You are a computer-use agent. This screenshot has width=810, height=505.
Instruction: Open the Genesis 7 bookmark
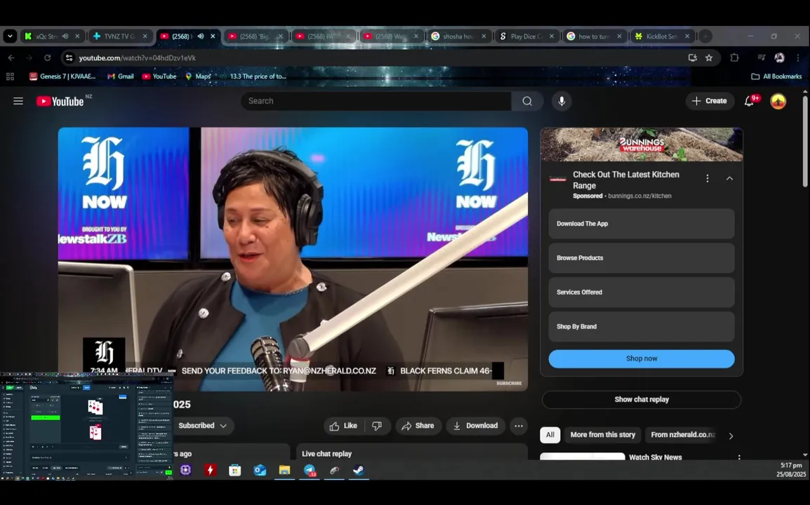pyautogui.click(x=62, y=76)
